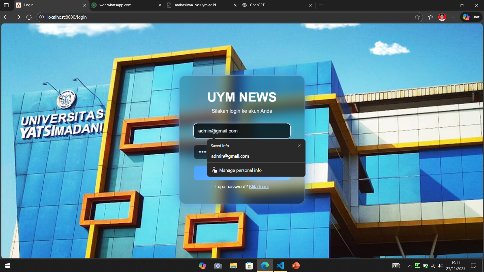Image resolution: width=484 pixels, height=272 pixels.
Task: Dismiss the Saved info popup
Action: pos(299,146)
